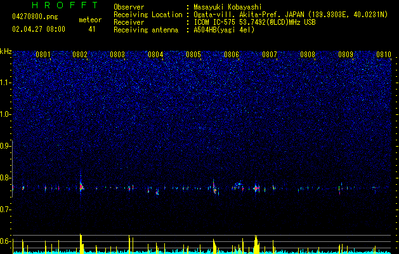Click the date stamp 02.04.27 08:00

39,29
